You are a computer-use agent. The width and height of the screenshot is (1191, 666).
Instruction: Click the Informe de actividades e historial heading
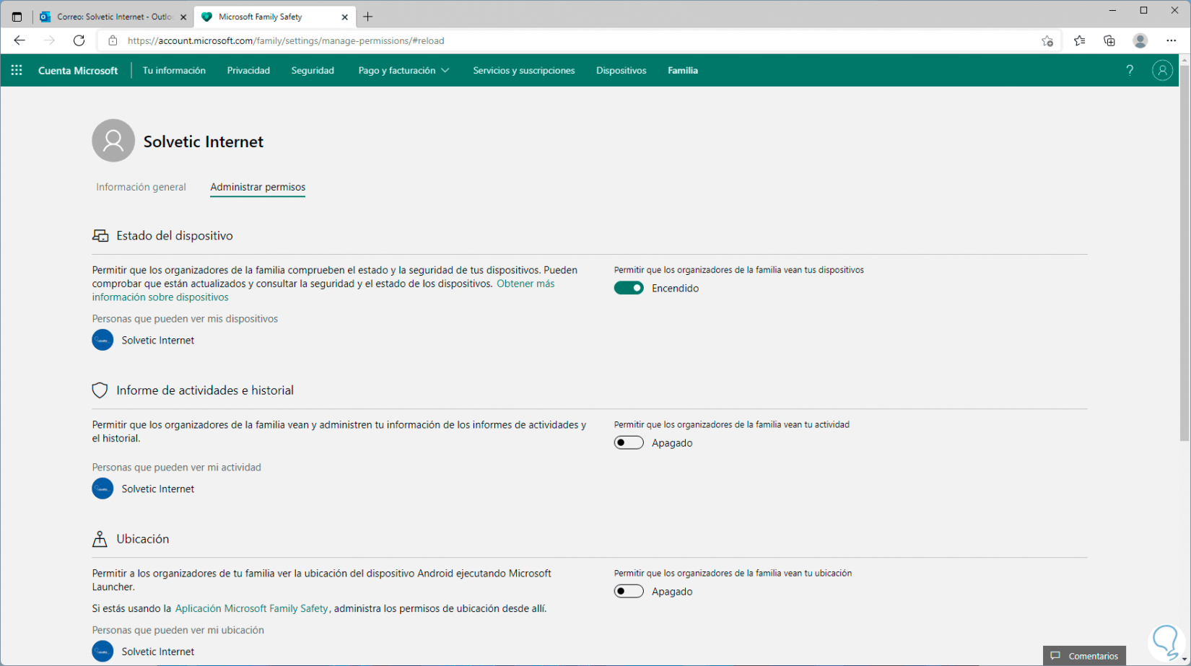click(x=205, y=390)
